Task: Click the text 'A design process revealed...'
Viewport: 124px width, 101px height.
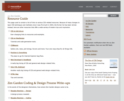Action: (x=20, y=94)
